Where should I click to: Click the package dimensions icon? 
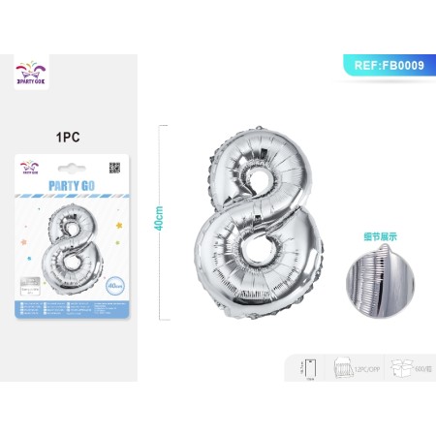pyautogui.click(x=311, y=368)
